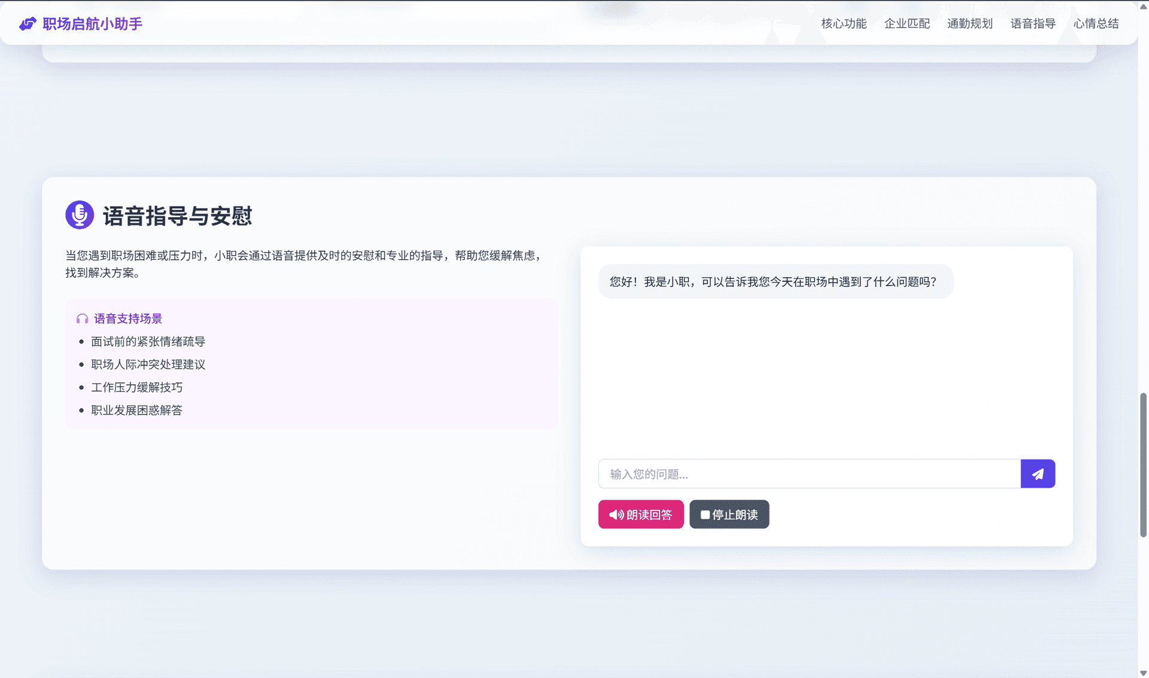Screen dimensions: 1149x678
Task: Send message with paper plane icon
Action: (1038, 474)
